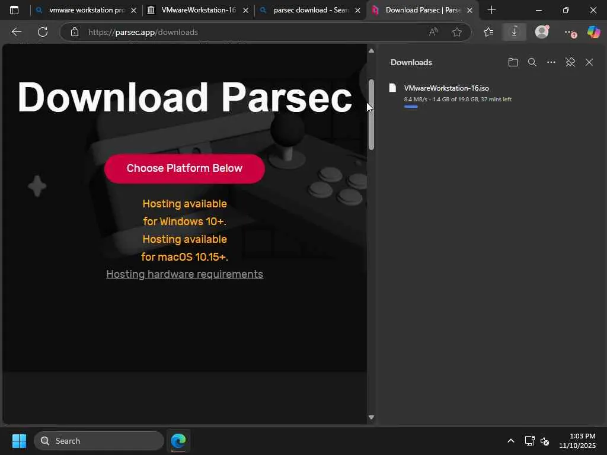Click the VMwareWorkstation-16.iso download progress bar
This screenshot has height=455, width=607.
coord(411,107)
